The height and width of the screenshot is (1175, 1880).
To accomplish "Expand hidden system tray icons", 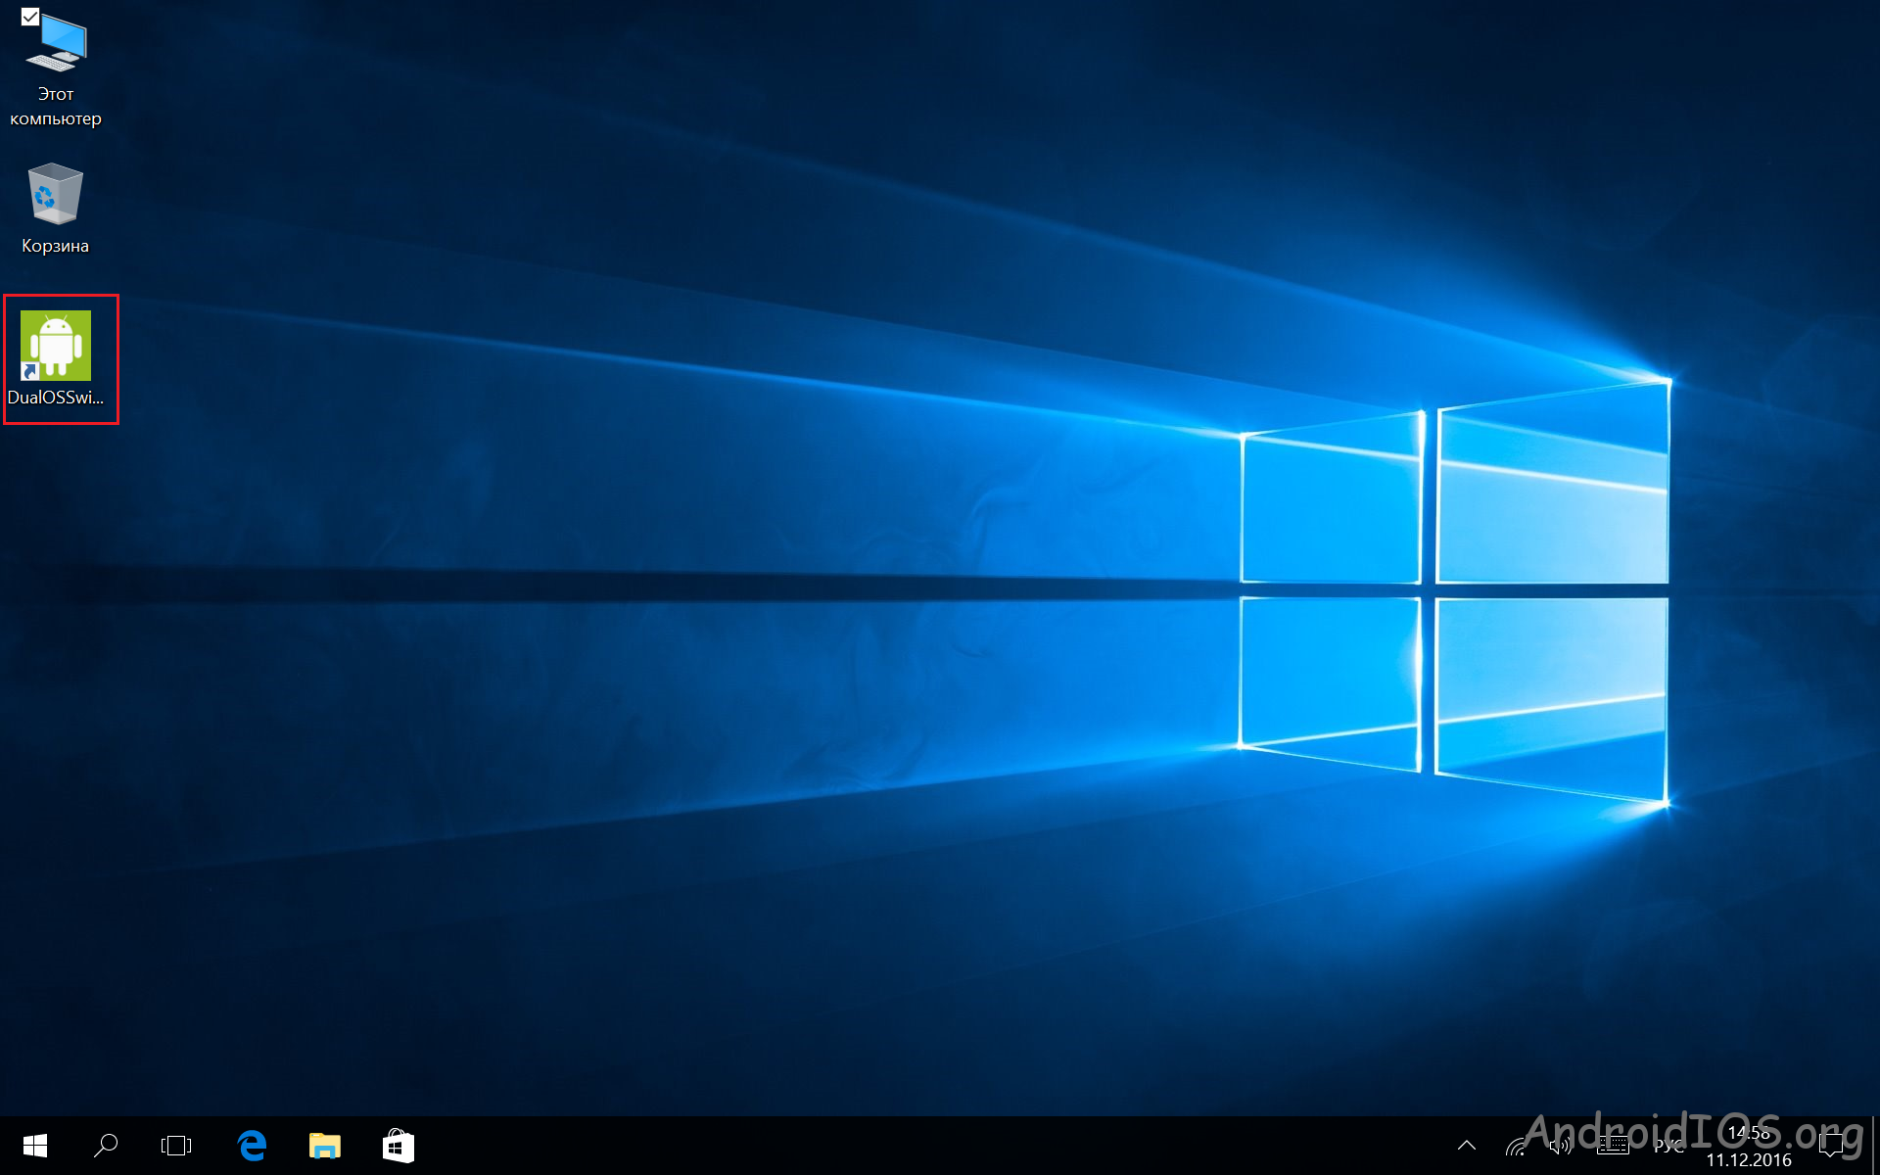I will pyautogui.click(x=1467, y=1146).
